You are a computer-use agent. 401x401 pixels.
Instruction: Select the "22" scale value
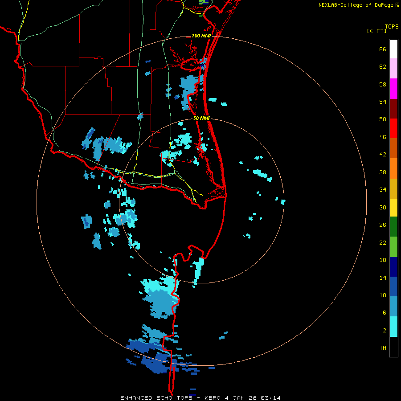(383, 242)
